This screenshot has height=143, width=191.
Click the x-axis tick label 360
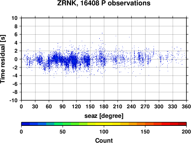(x=186, y=106)
